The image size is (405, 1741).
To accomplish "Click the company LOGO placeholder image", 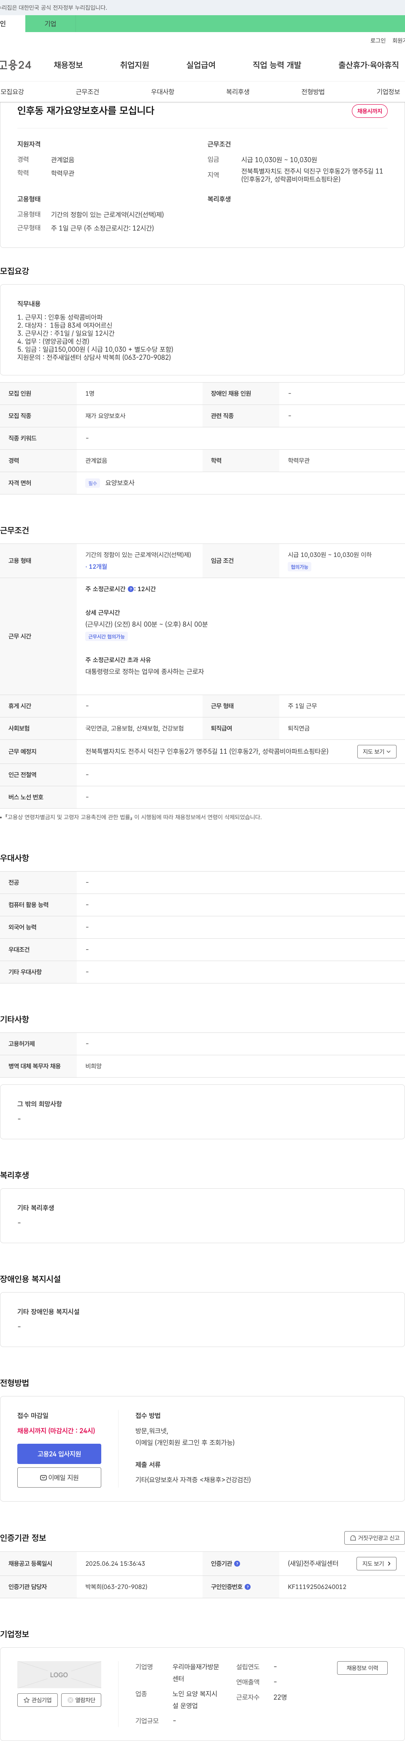I will tap(59, 1675).
